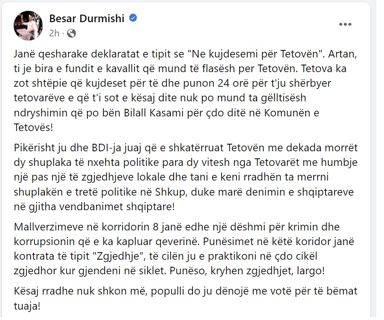This screenshot has height=320, width=384.
Task: Click the globe public audience icon
Action: pyautogui.click(x=71, y=33)
